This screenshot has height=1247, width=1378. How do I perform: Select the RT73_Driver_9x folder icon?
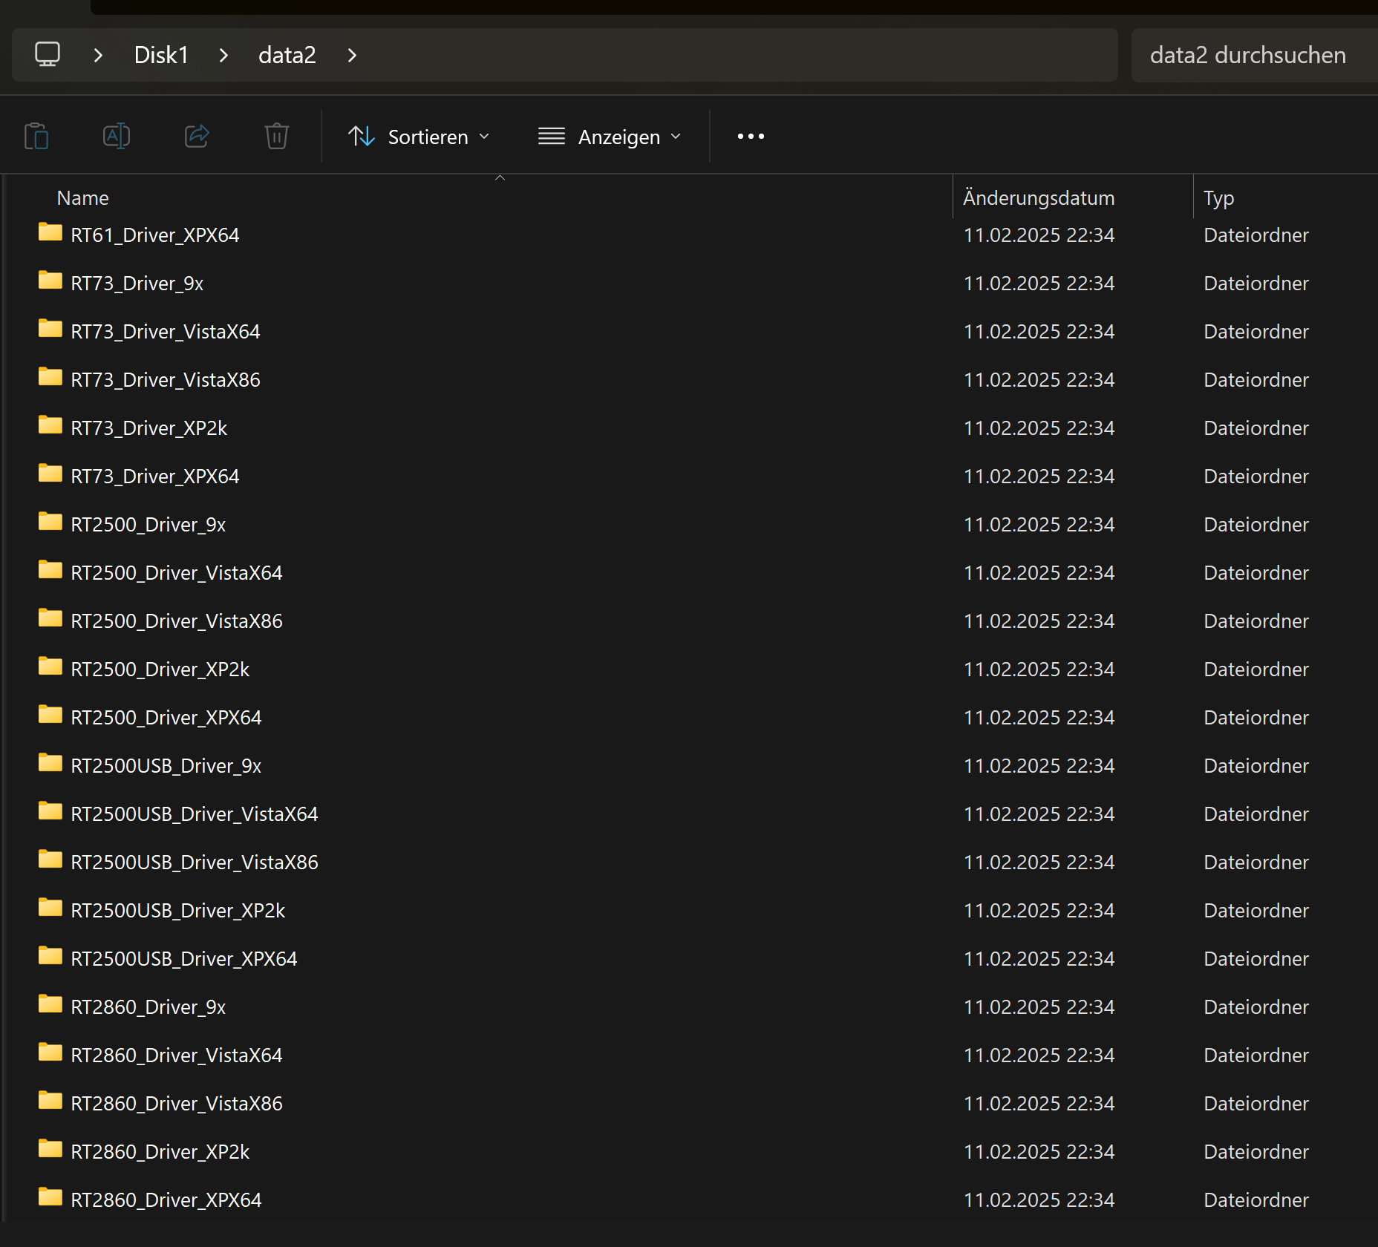50,281
